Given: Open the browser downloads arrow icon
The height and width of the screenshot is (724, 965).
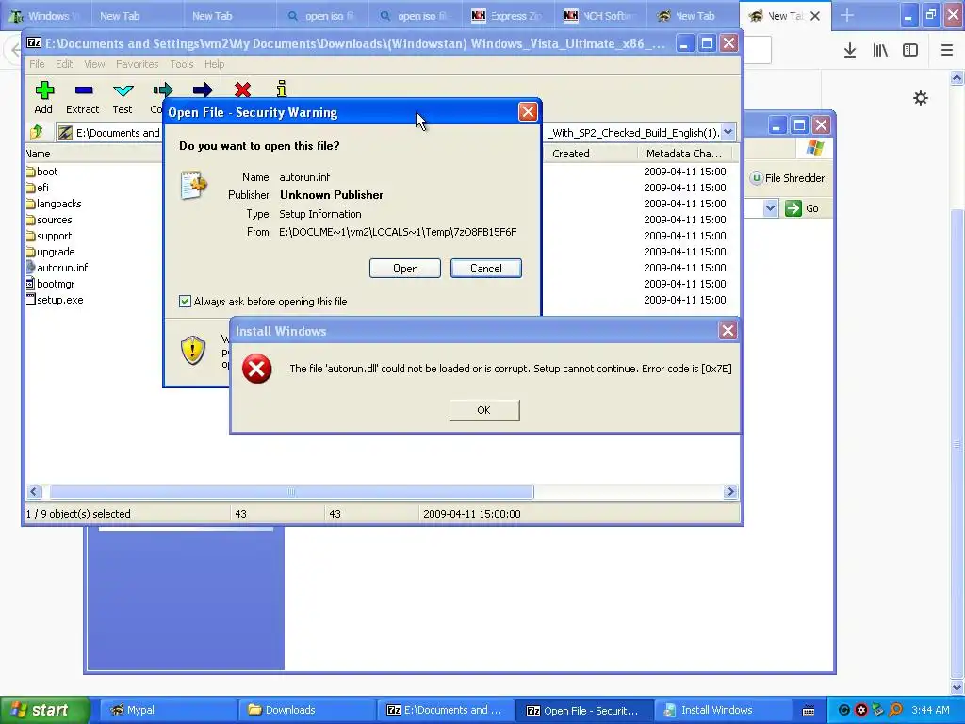Looking at the screenshot, I should click(850, 50).
